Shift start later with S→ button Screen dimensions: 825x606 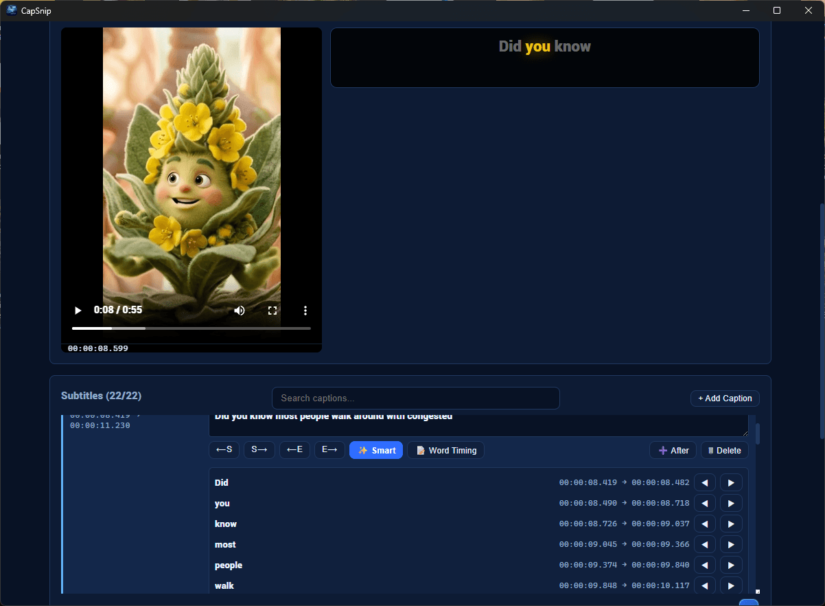click(259, 450)
